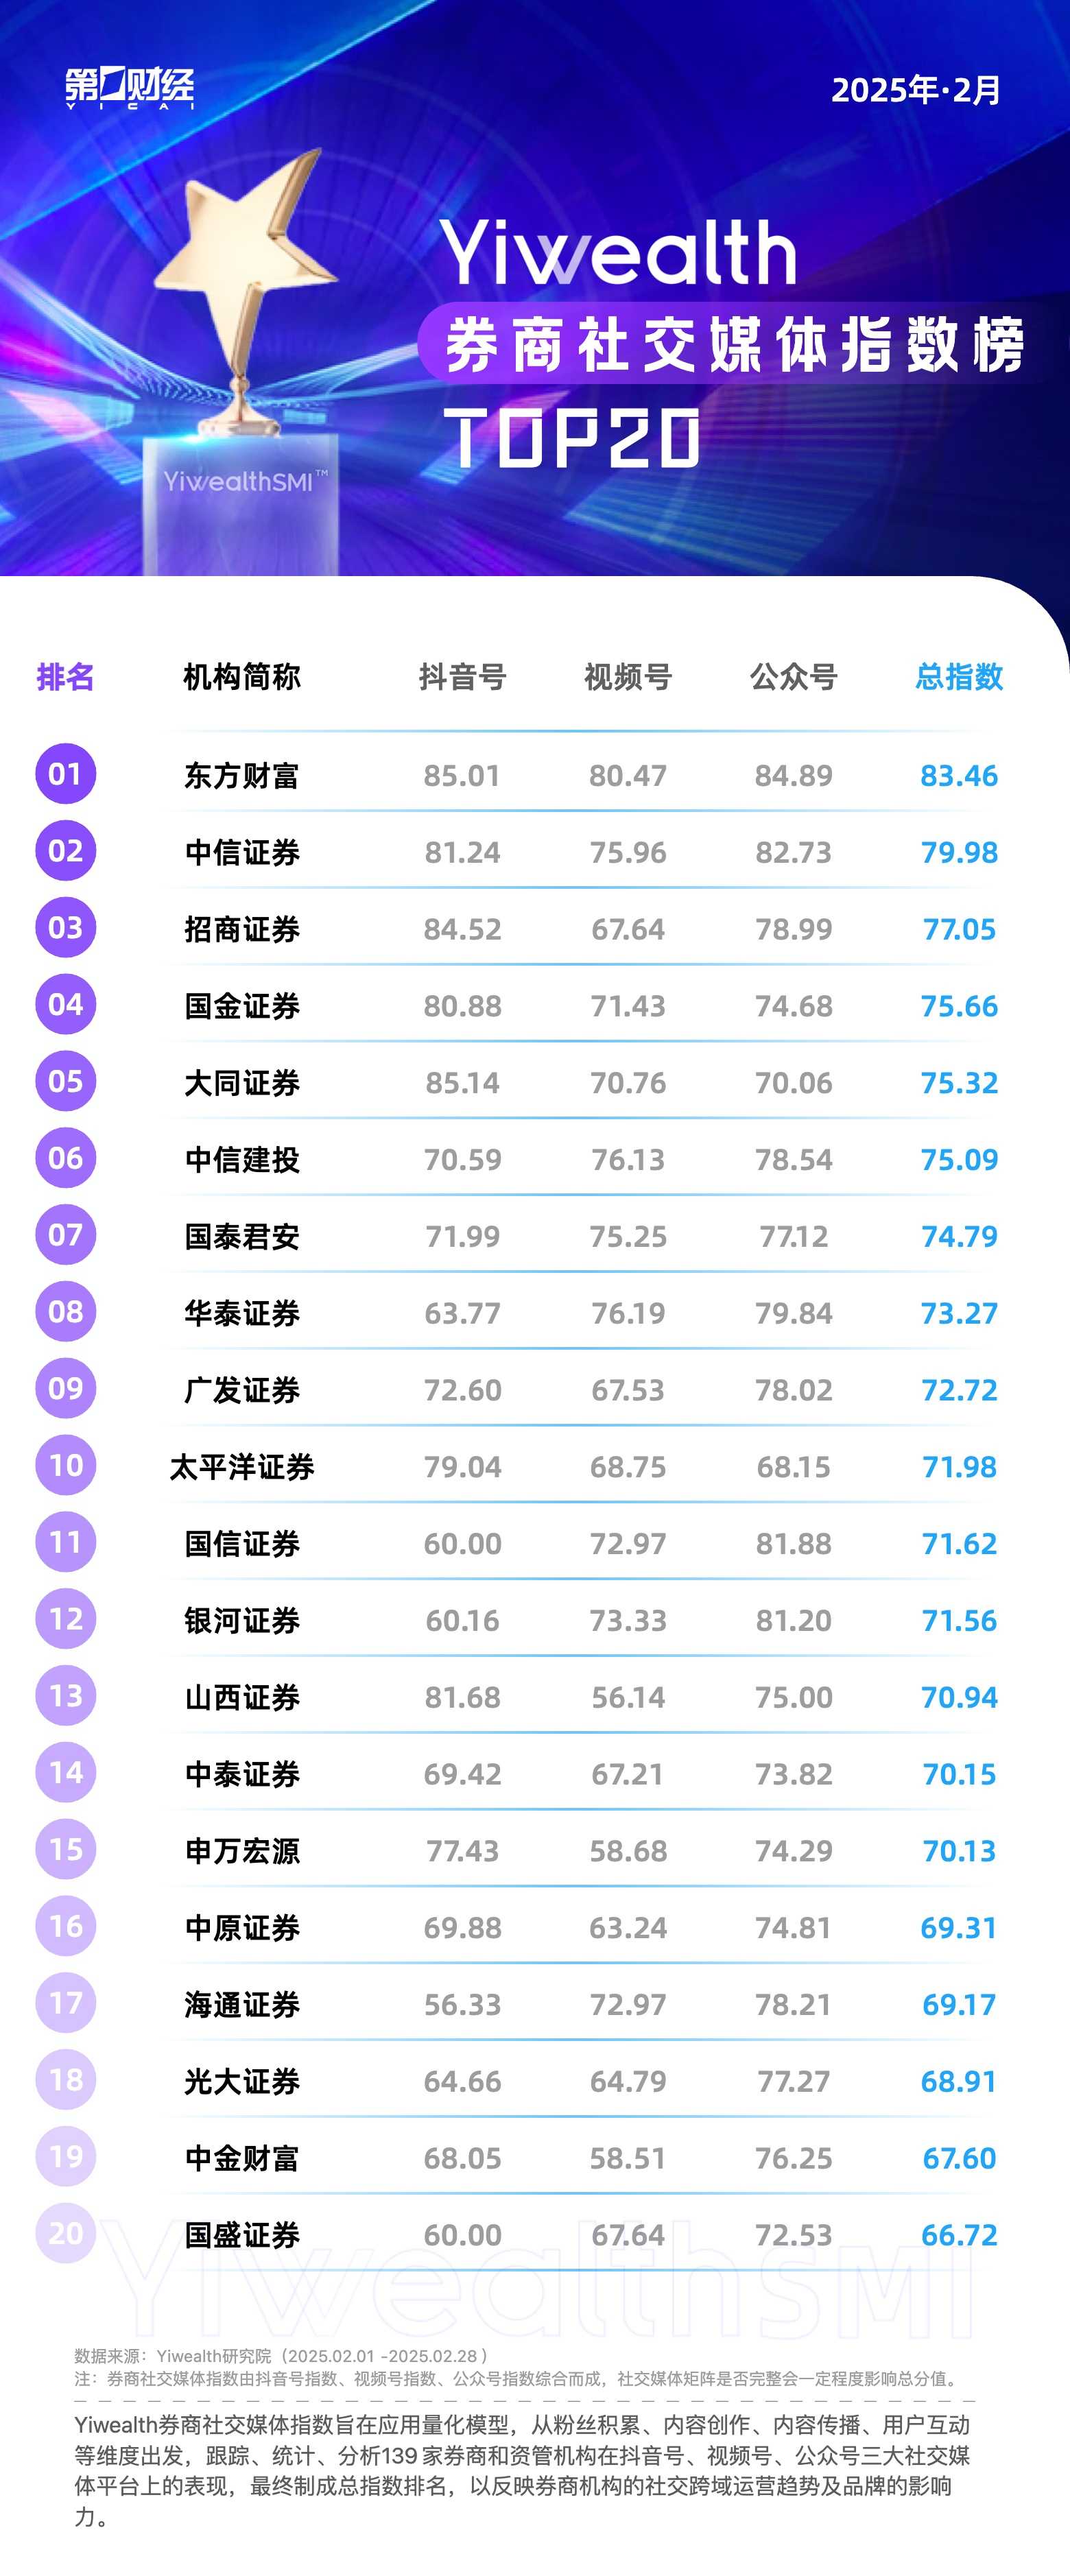Click 太平洋证券 institution name
Viewport: 1070px width, 2576px height.
(242, 1467)
